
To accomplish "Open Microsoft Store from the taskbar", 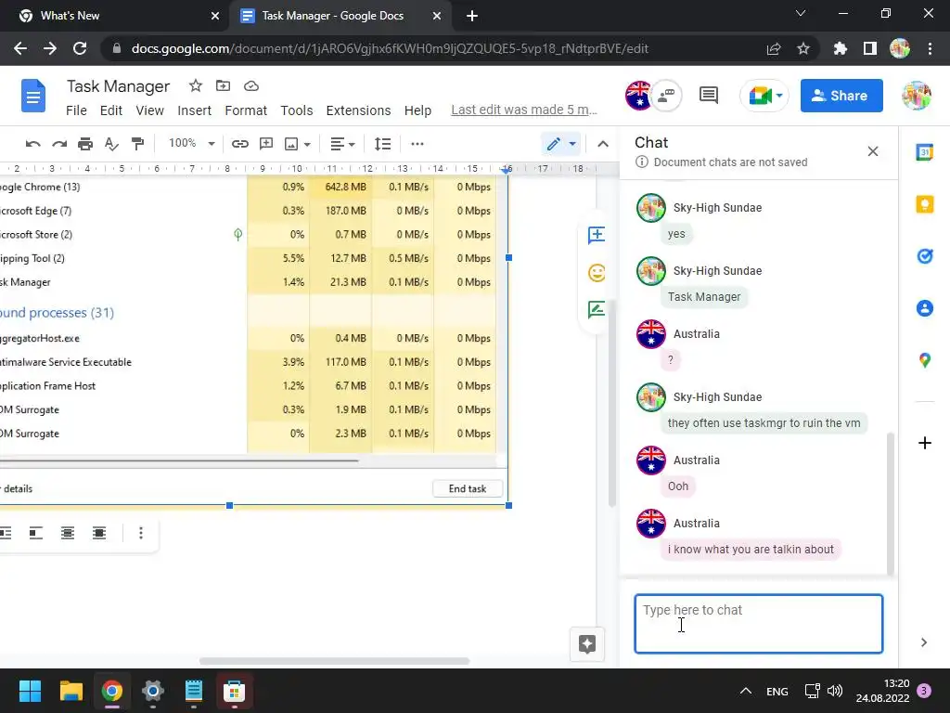I will click(x=234, y=691).
